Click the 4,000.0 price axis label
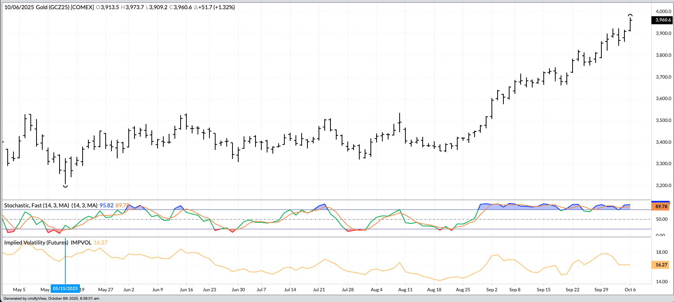 664,11
